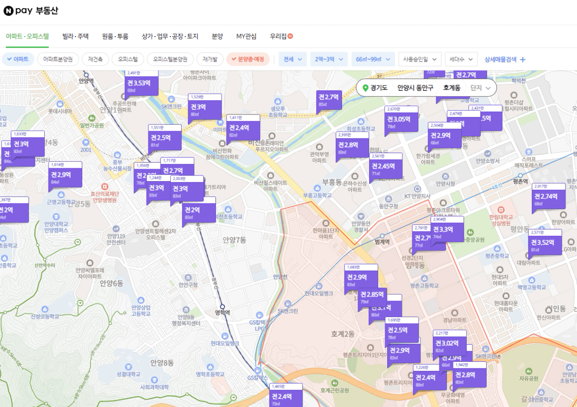Enable the 재개발 filter chip
The width and height of the screenshot is (577, 407).
[210, 59]
